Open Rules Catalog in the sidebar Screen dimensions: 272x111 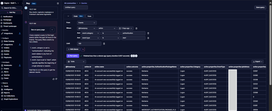[9, 41]
